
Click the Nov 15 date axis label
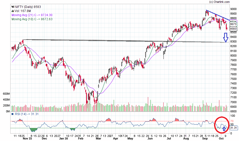pyautogui.click(x=27, y=139)
